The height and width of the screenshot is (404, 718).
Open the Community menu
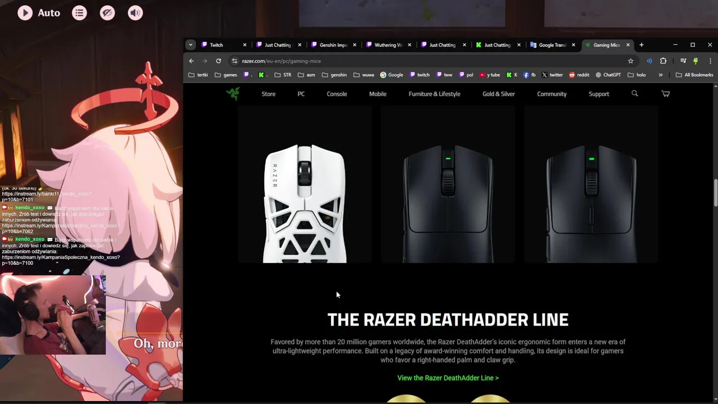552,94
